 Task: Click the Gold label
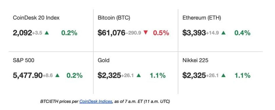point(104,60)
